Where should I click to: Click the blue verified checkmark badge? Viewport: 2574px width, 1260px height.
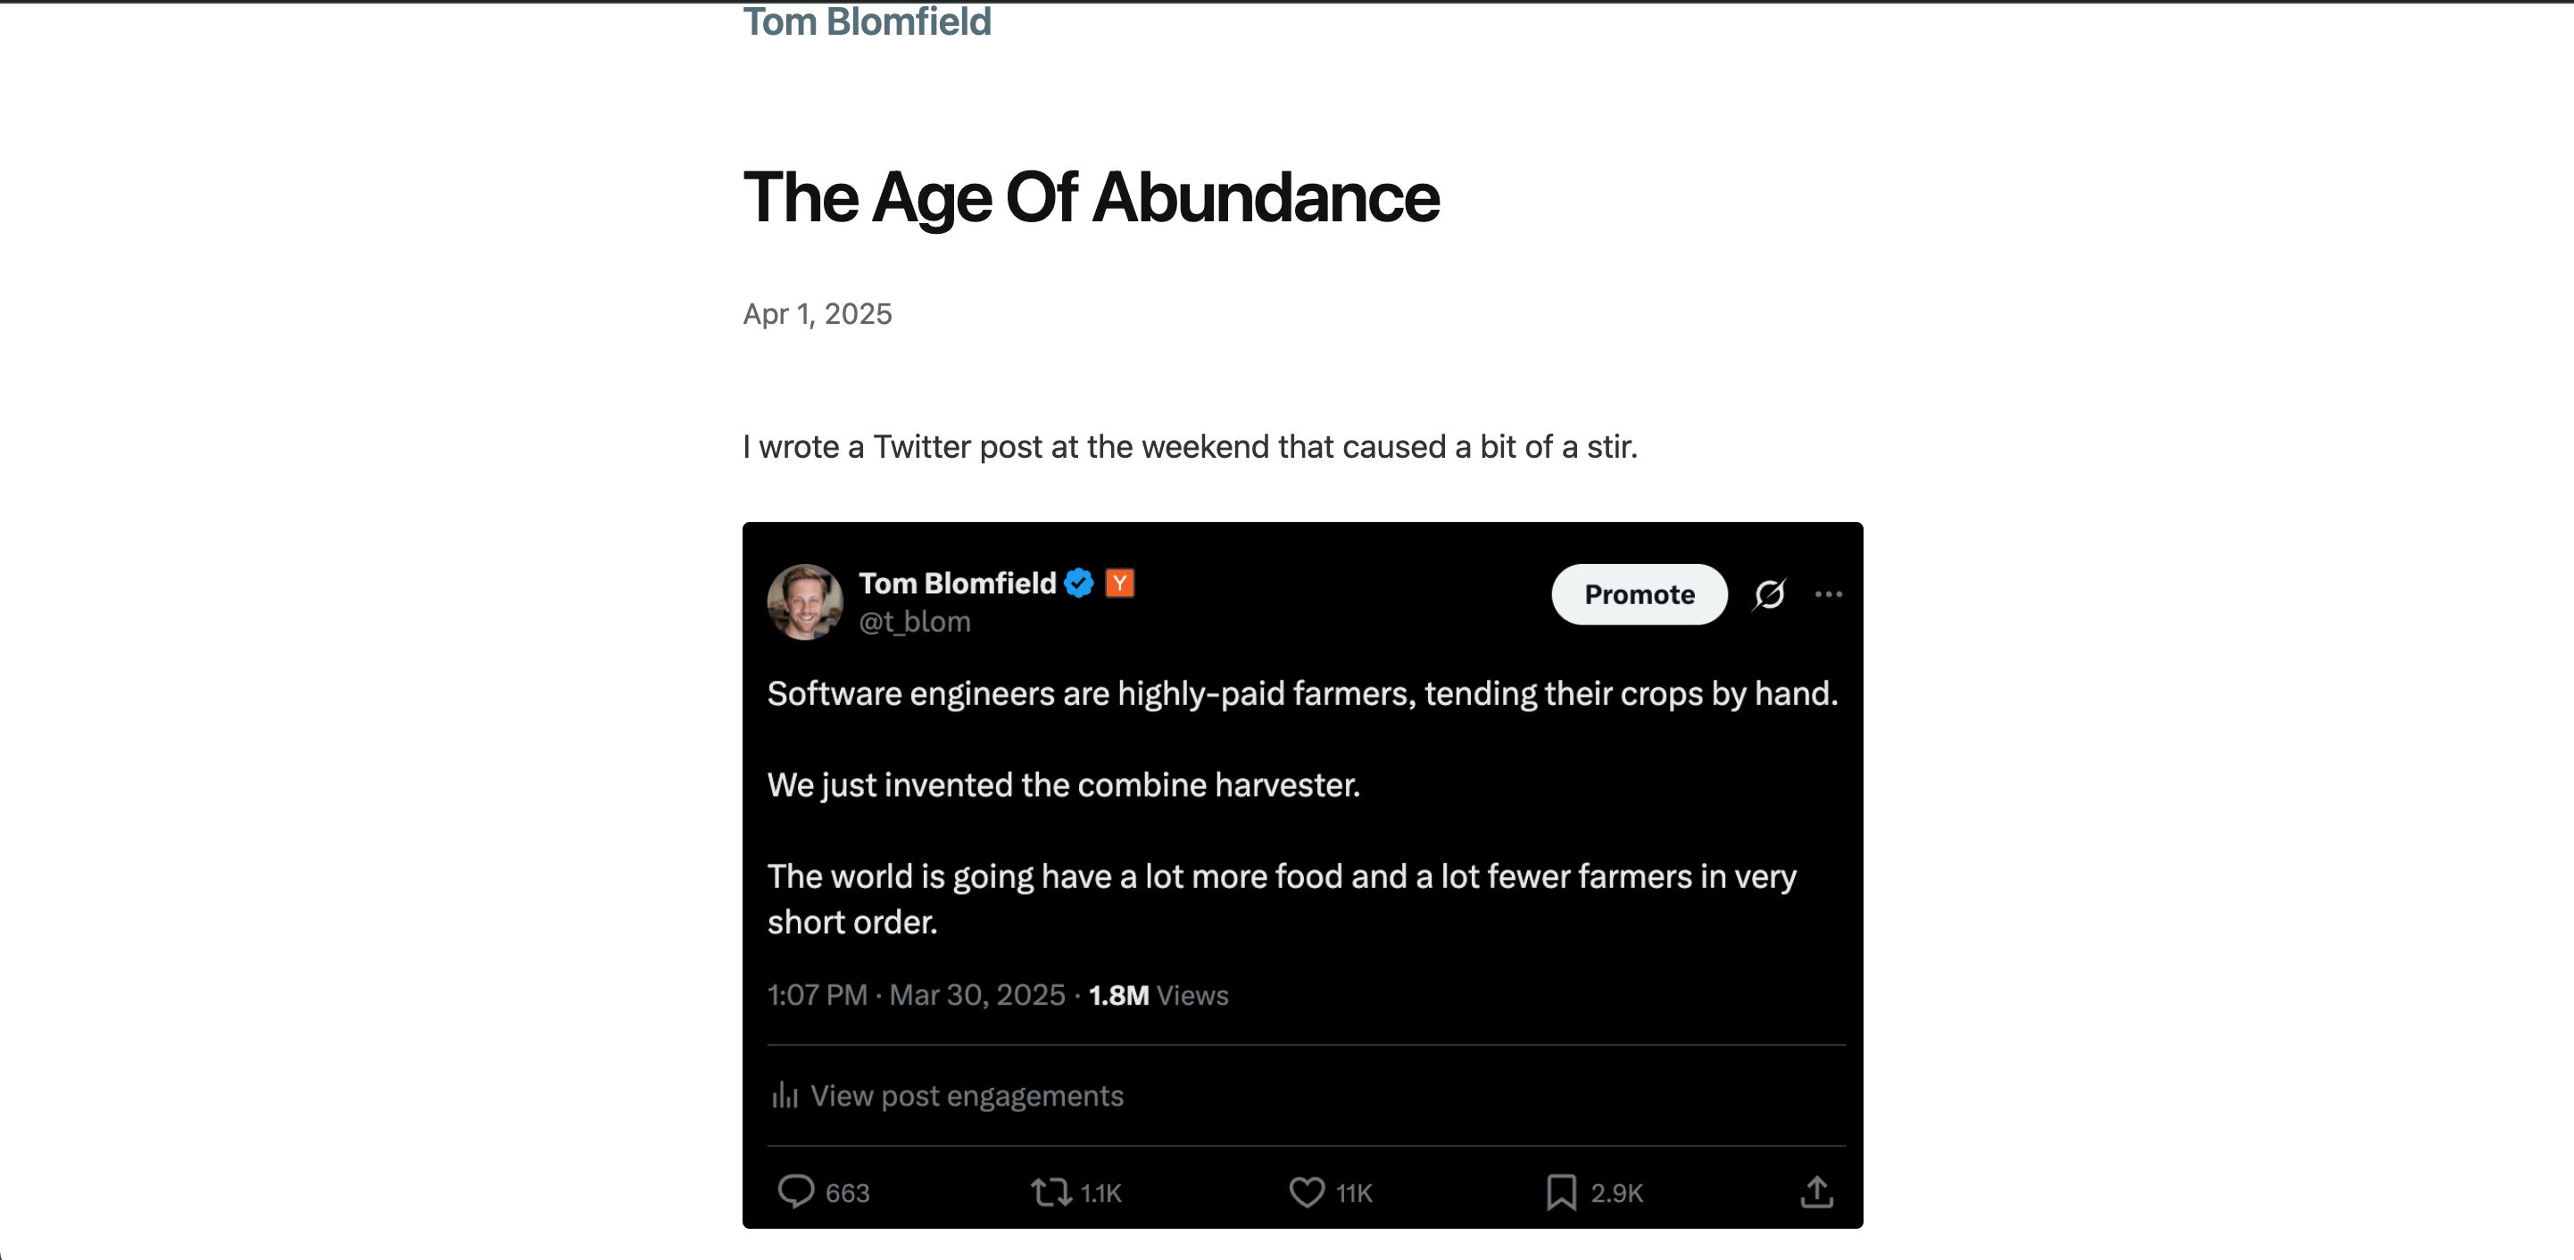point(1079,583)
